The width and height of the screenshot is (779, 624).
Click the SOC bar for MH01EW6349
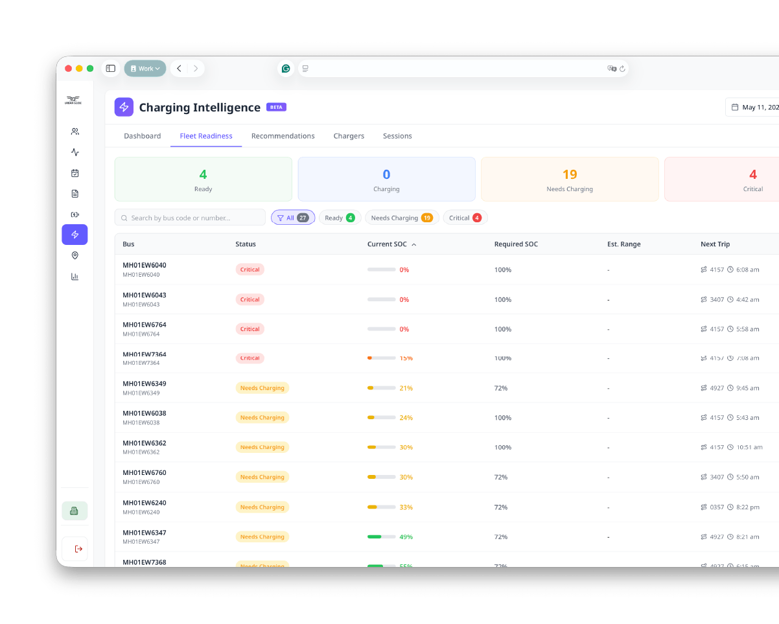pyautogui.click(x=381, y=388)
